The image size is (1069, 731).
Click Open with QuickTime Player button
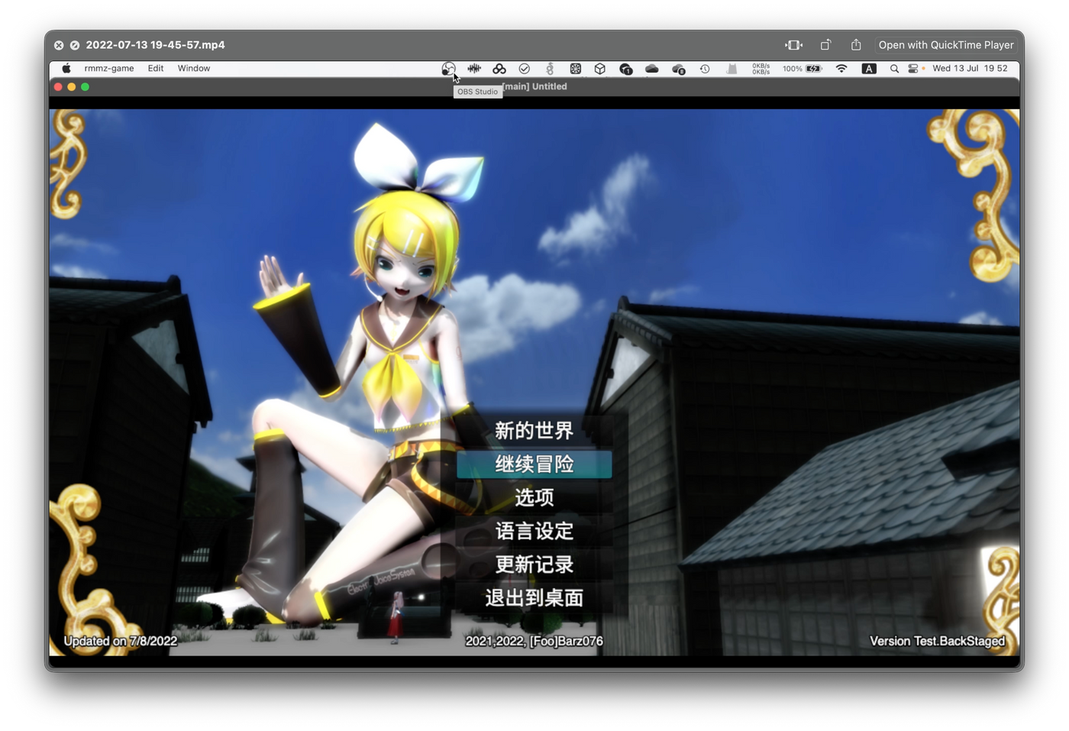[946, 45]
